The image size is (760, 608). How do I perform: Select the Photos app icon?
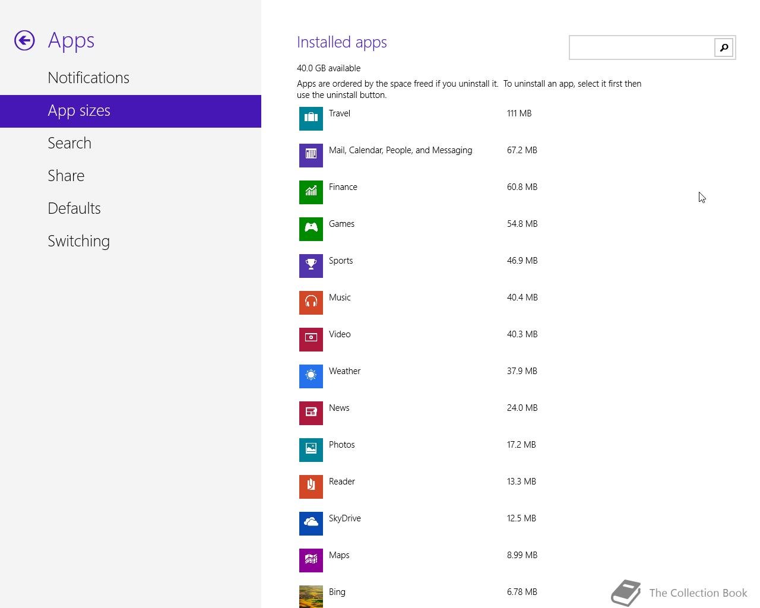pyautogui.click(x=311, y=450)
